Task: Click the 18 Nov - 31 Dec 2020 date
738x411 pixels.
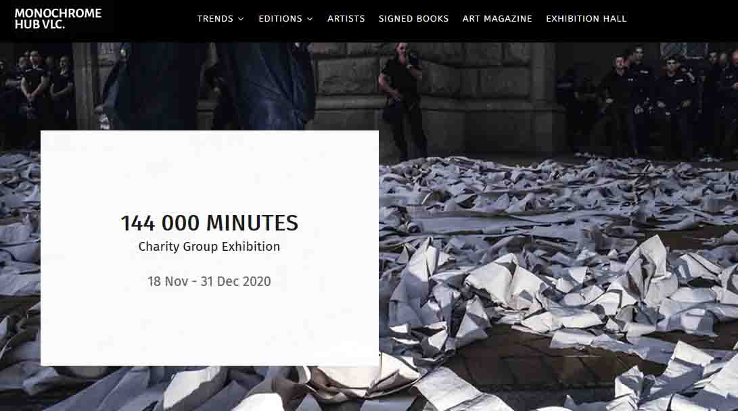Action: [209, 281]
